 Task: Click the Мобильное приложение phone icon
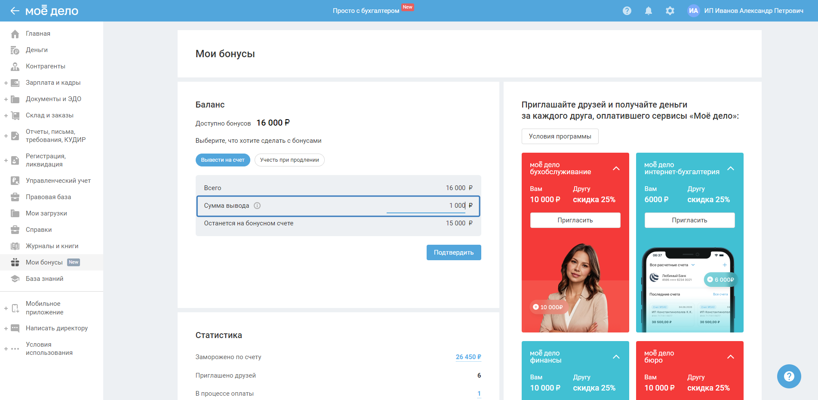click(15, 308)
